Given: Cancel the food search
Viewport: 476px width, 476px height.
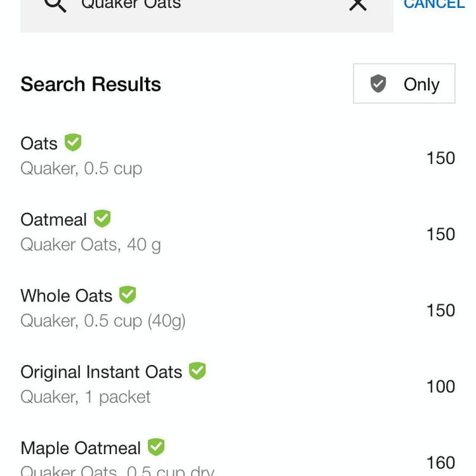Looking at the screenshot, I should point(434,5).
